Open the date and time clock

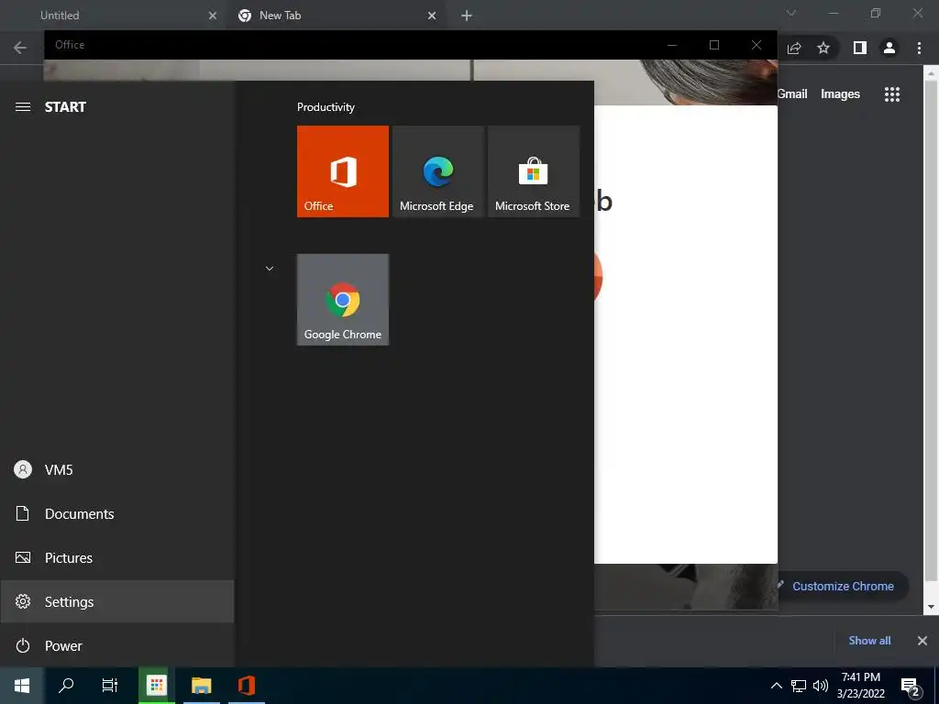point(861,686)
